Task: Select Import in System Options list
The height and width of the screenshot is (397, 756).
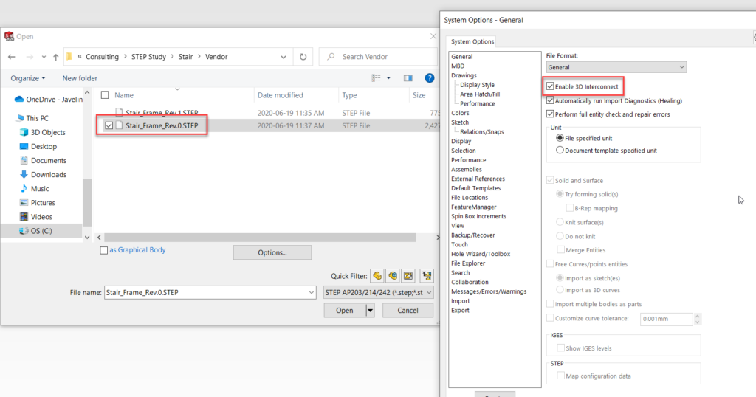Action: [461, 300]
